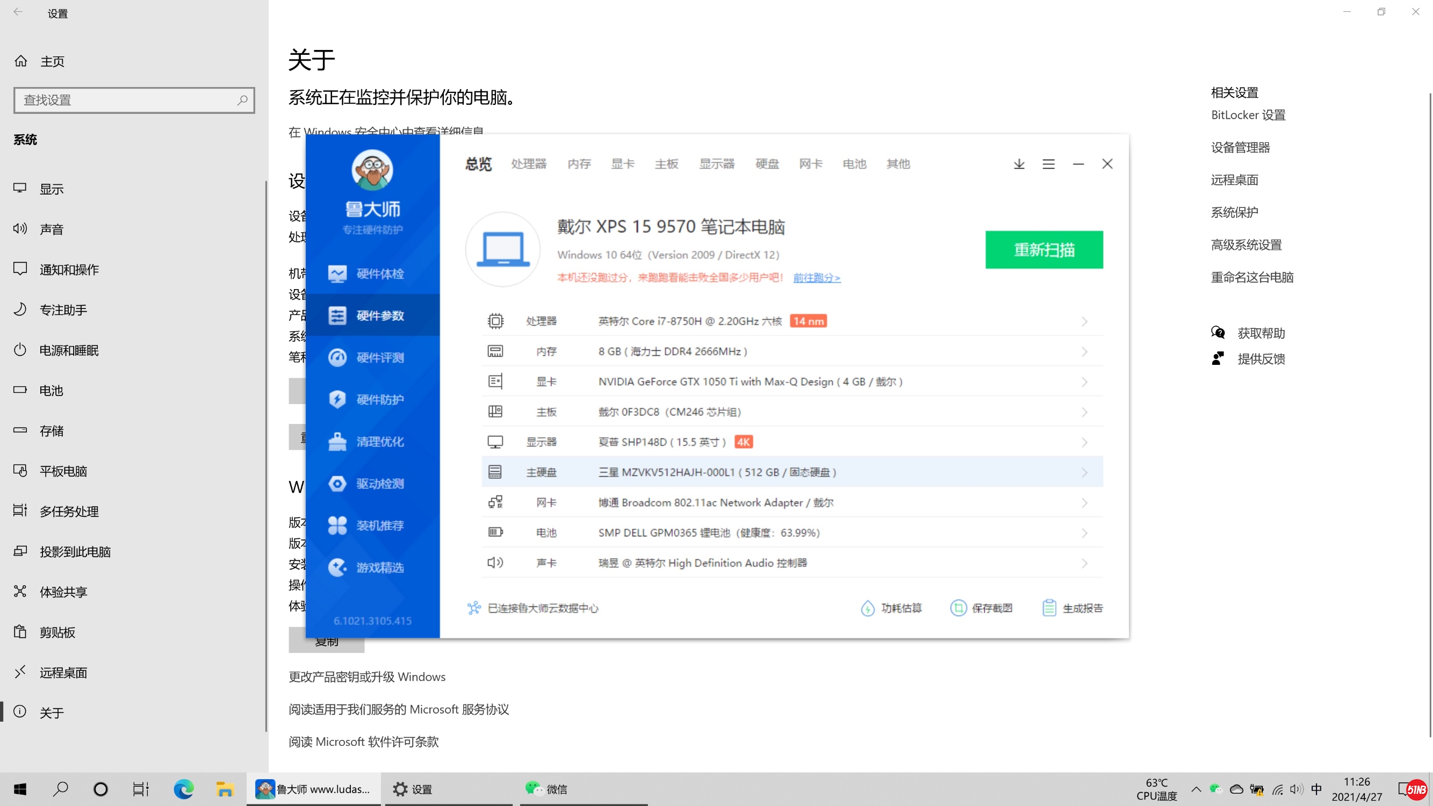Expand the 显卡 row chevron
Screen dimensions: 1433x806
tap(1084, 382)
